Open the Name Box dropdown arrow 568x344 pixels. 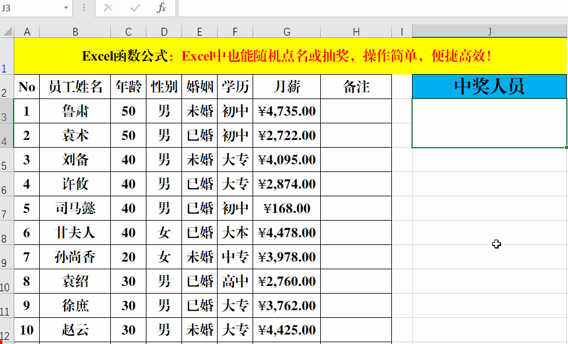tap(66, 8)
